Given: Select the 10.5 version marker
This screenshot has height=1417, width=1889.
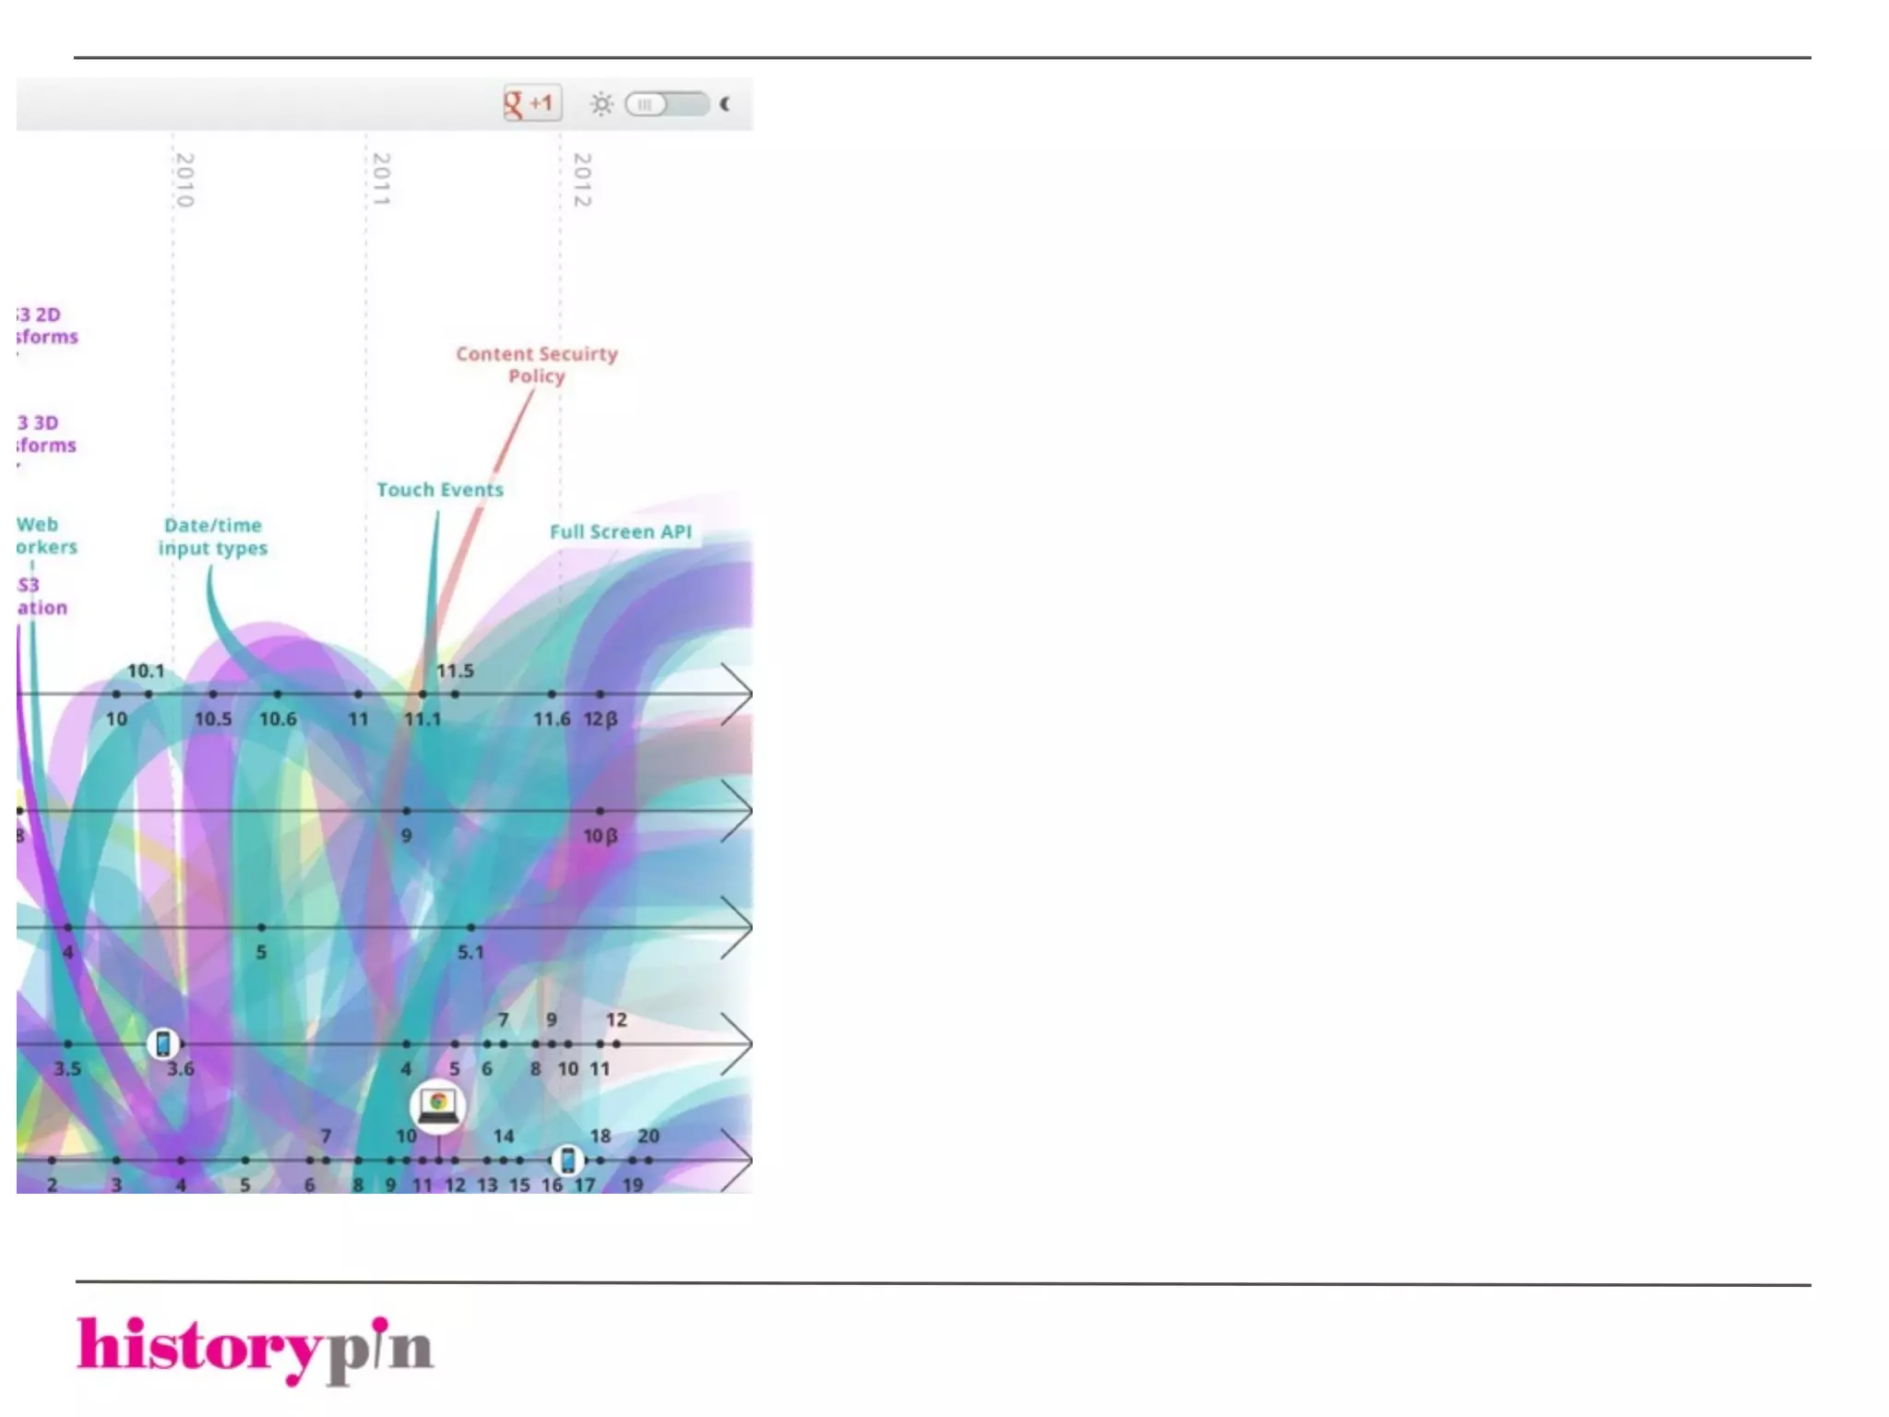Looking at the screenshot, I should (x=213, y=695).
